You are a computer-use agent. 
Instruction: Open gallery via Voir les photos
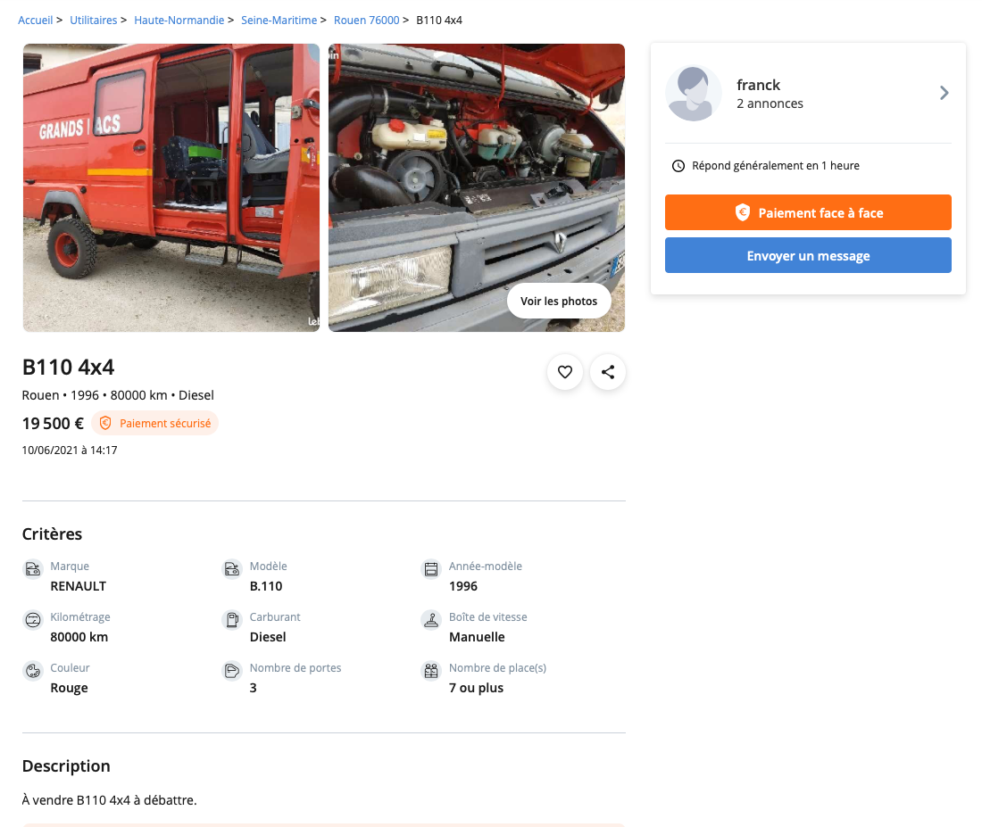[559, 302]
